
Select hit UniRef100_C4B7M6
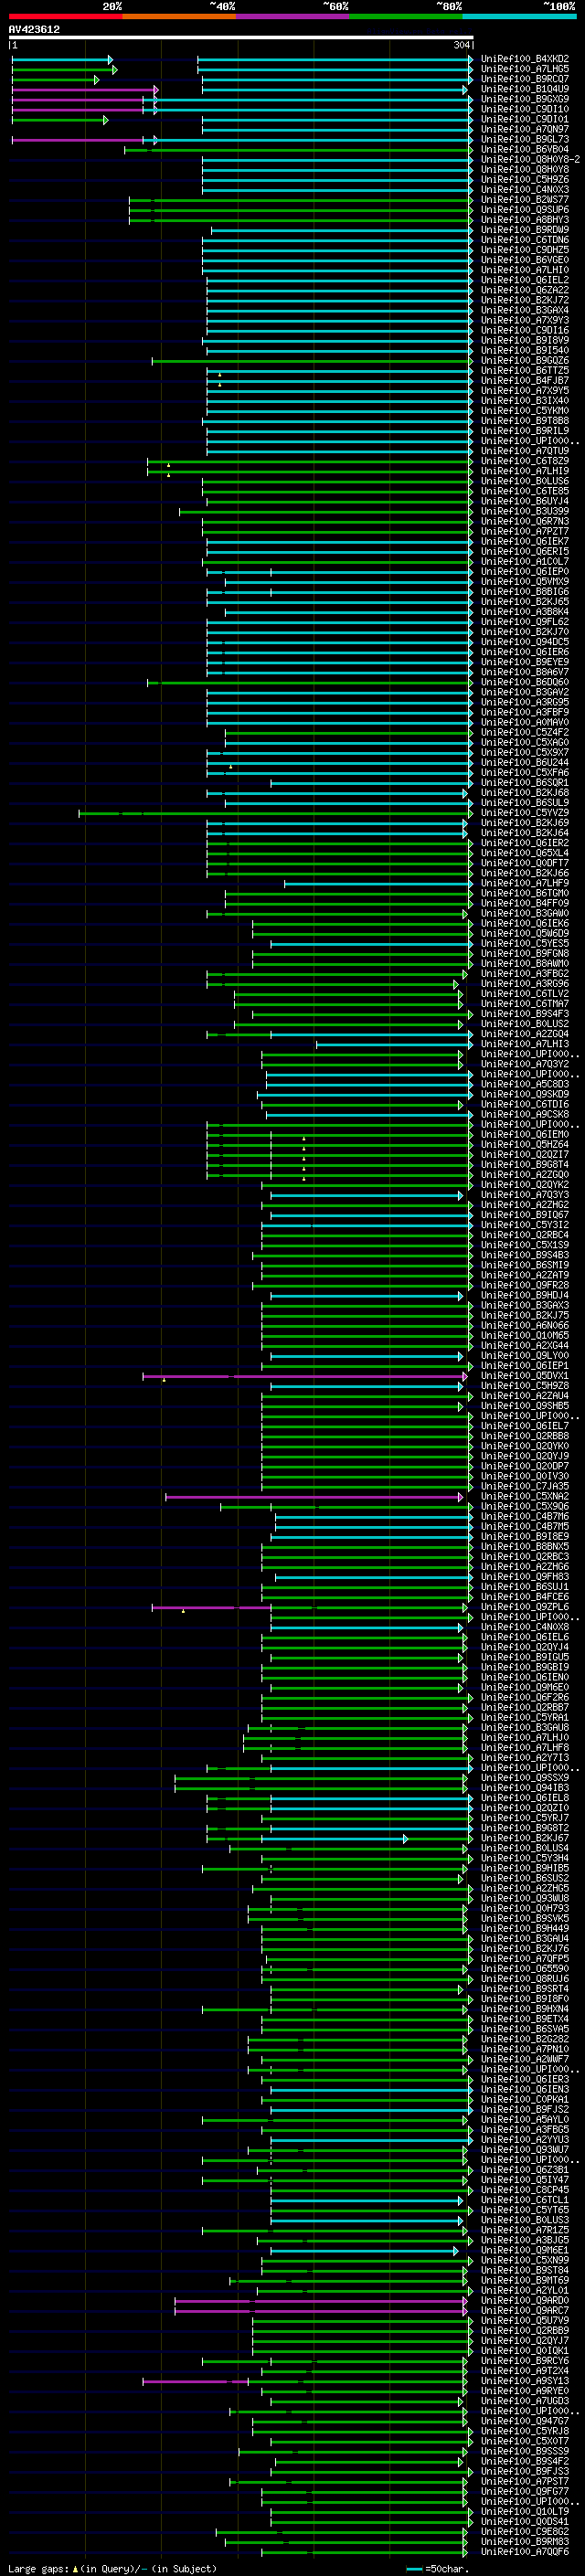525,1517
